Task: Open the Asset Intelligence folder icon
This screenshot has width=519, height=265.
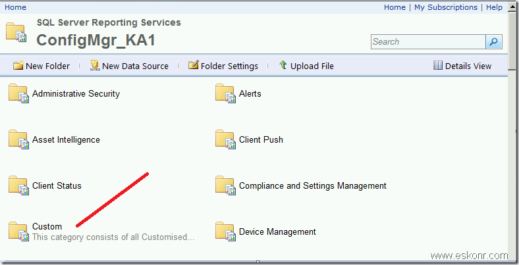Action: [18, 140]
